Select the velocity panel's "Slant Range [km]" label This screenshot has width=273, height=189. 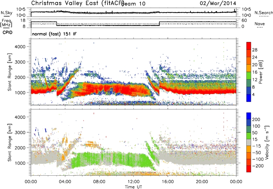click(x=10, y=143)
